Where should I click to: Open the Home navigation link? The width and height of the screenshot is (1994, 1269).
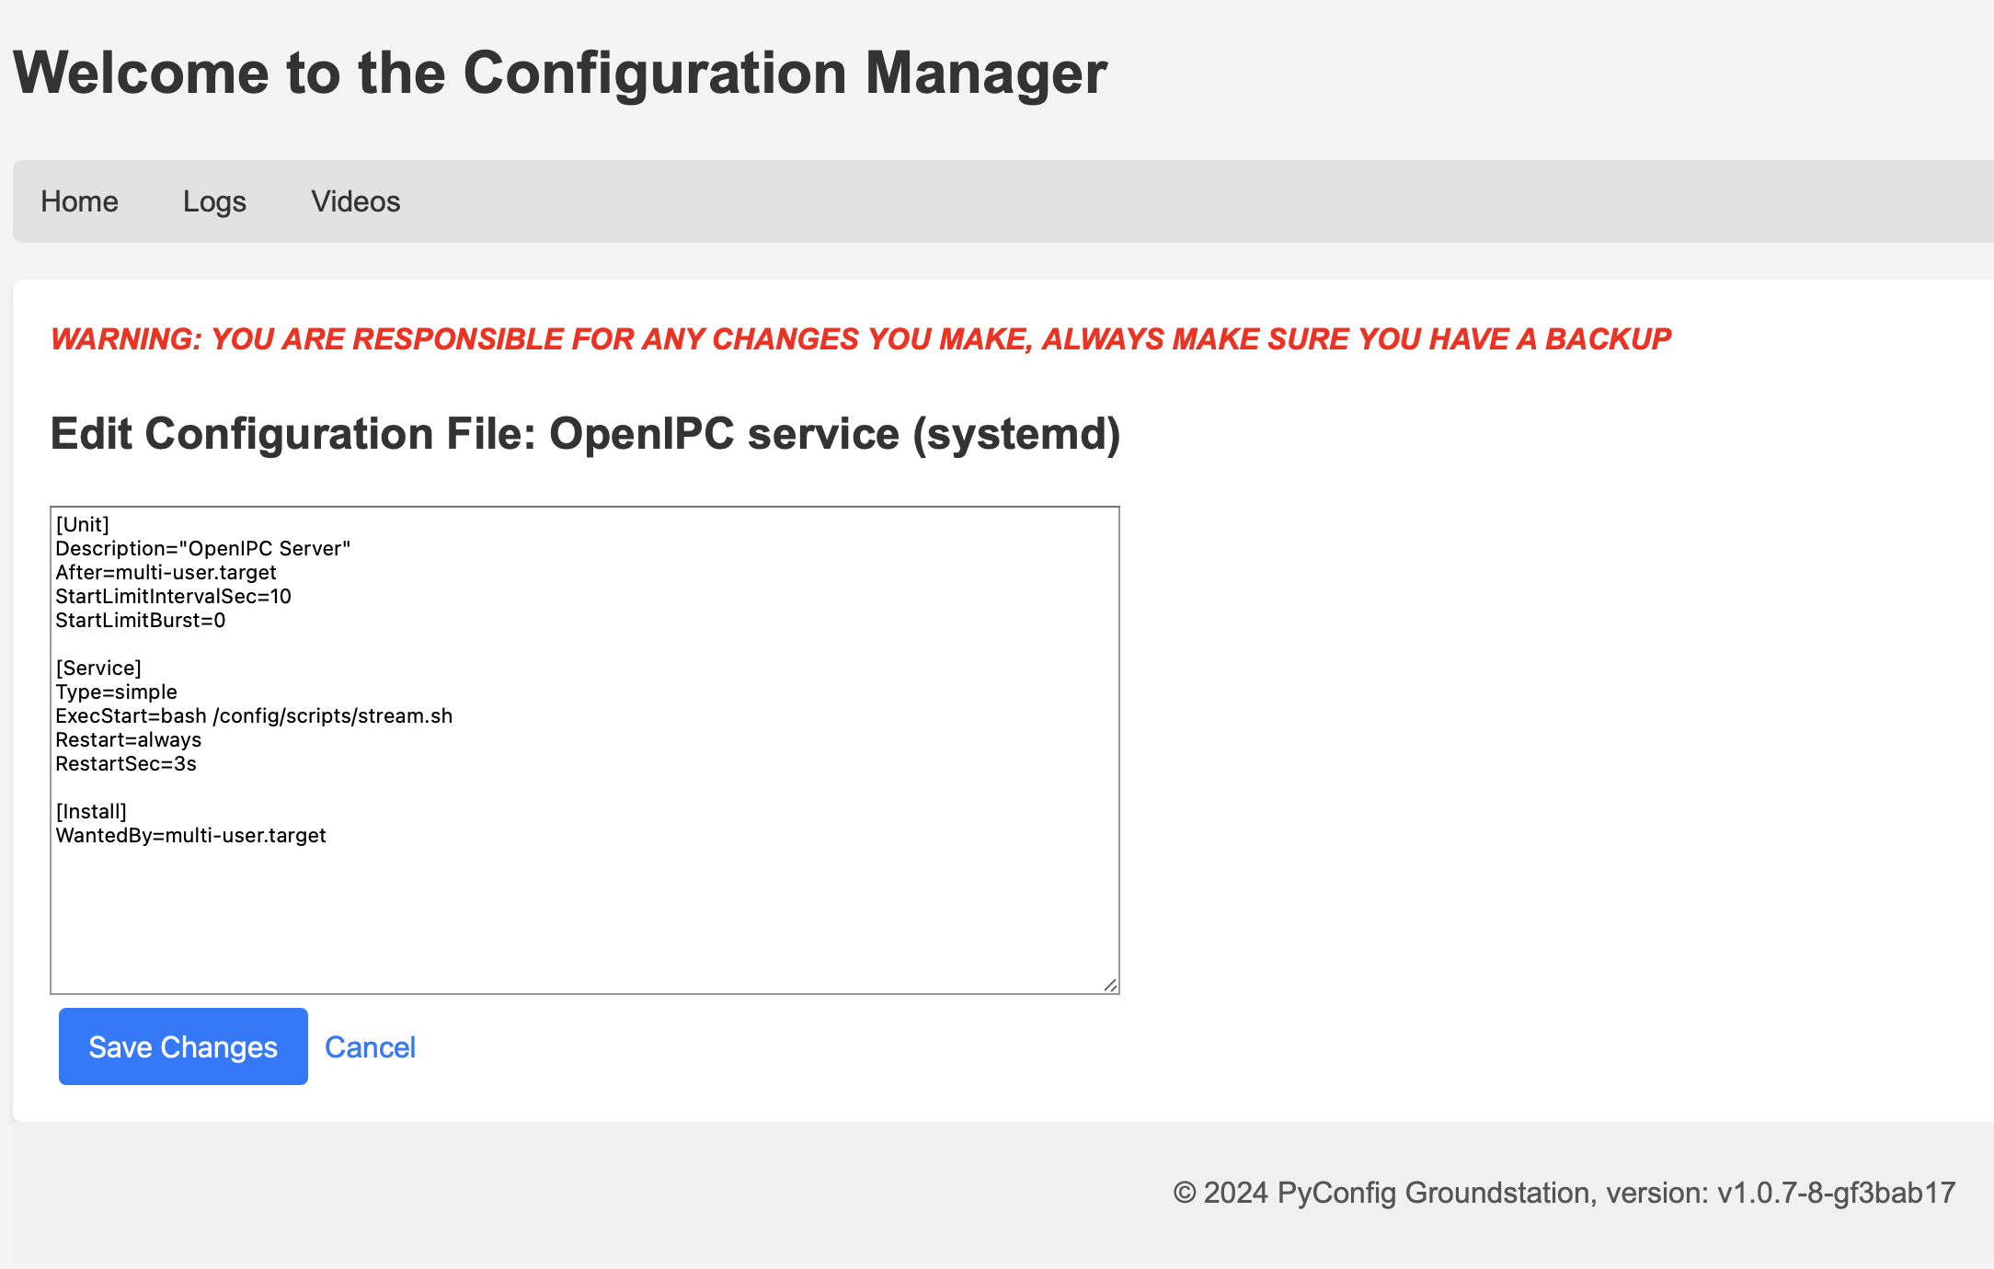pyautogui.click(x=79, y=201)
